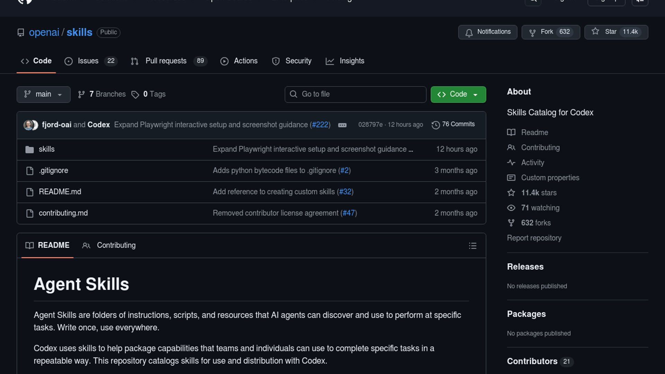665x374 pixels.
Task: Click Report repository link
Action: pos(534,238)
